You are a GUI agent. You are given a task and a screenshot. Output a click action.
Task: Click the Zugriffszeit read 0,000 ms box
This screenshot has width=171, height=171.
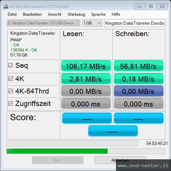point(86,104)
